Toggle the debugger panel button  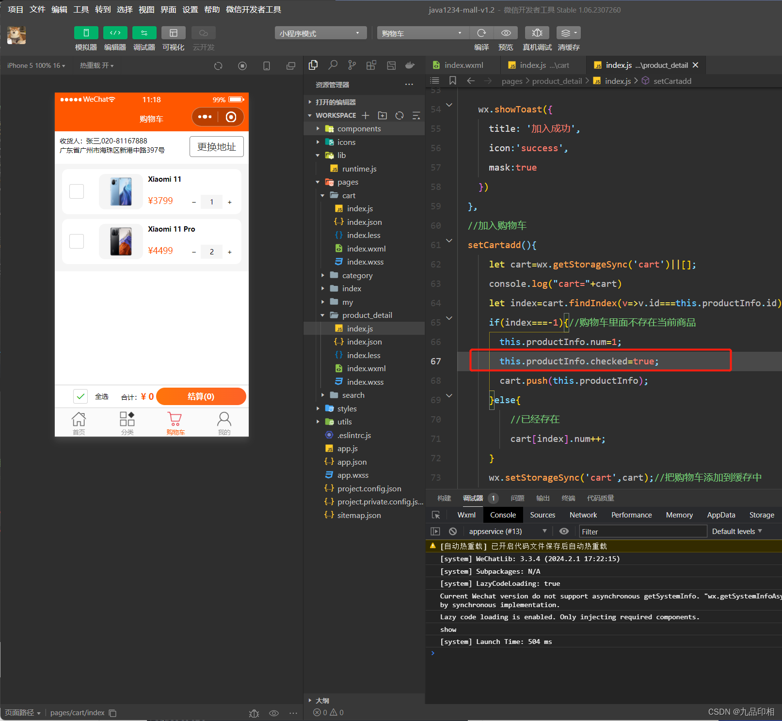(144, 32)
